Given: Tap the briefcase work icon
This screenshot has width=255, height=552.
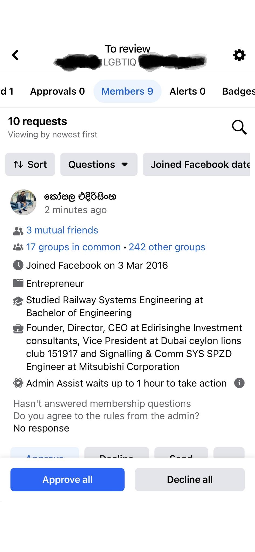Looking at the screenshot, I should point(18,329).
